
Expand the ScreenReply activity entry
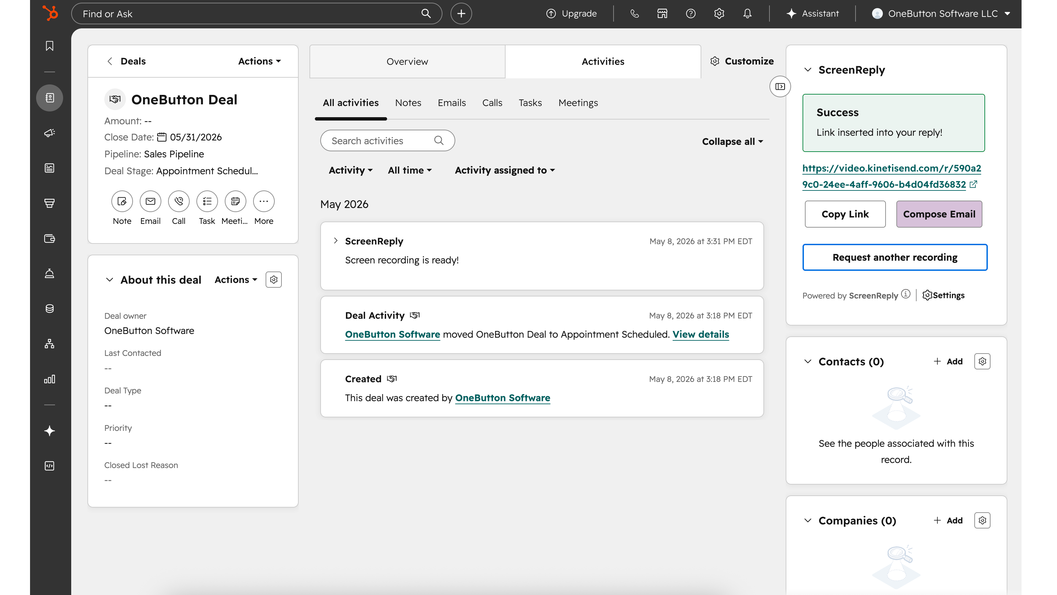click(336, 241)
